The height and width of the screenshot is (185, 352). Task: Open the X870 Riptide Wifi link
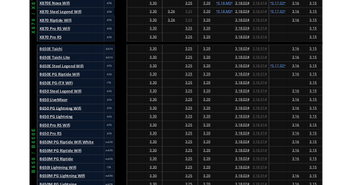(x=55, y=20)
